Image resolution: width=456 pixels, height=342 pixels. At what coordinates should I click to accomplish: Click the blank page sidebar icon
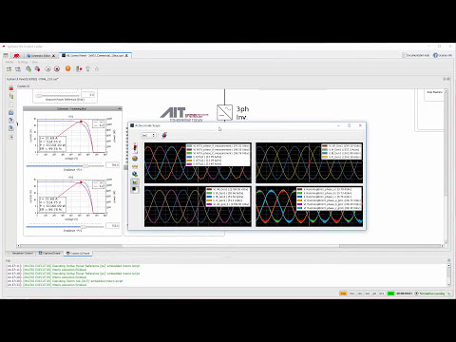coord(11,104)
